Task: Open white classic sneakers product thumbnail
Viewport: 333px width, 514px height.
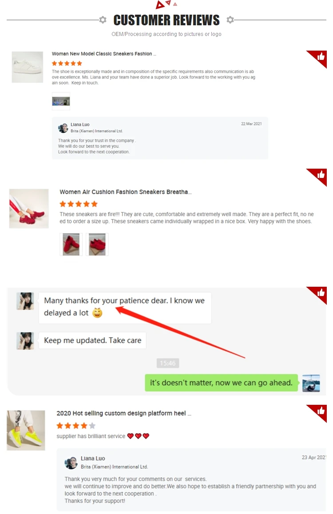Action: (x=28, y=67)
